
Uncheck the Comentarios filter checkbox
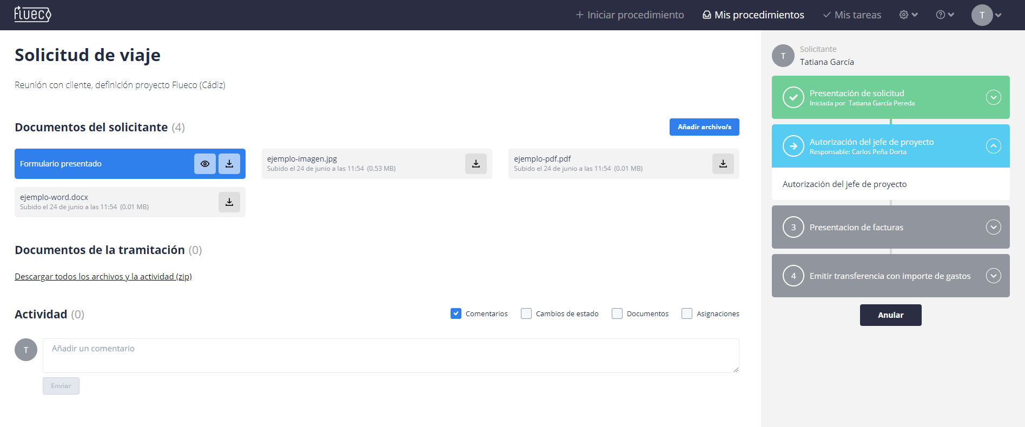456,313
